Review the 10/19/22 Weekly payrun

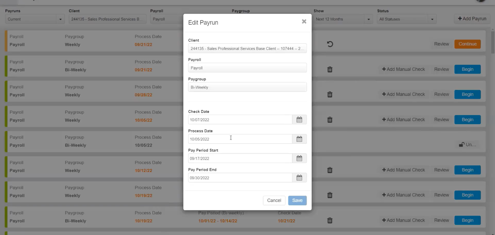[x=441, y=195]
